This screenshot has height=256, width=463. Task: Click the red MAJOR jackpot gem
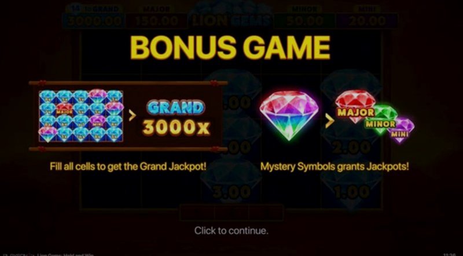[355, 106]
